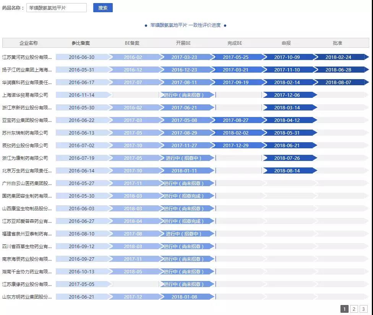Click the 批准 column header
The height and width of the screenshot is (315, 373).
(337, 43)
